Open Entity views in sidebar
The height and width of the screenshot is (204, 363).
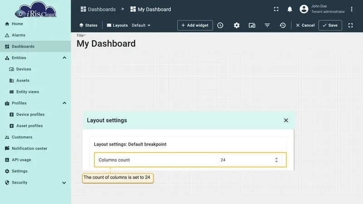click(35, 92)
